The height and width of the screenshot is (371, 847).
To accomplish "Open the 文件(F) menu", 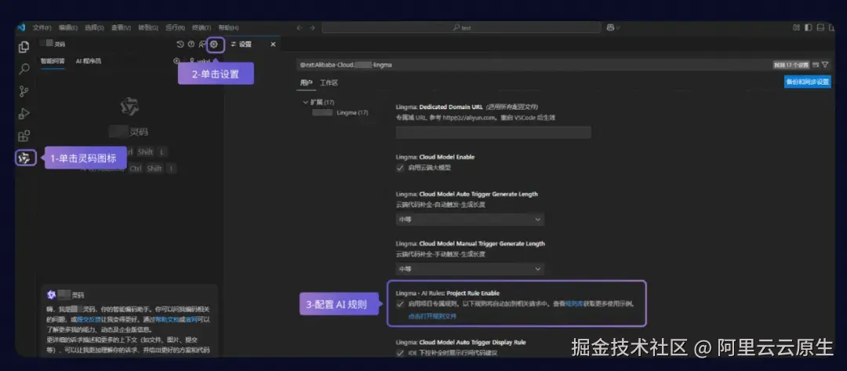I will pos(42,27).
